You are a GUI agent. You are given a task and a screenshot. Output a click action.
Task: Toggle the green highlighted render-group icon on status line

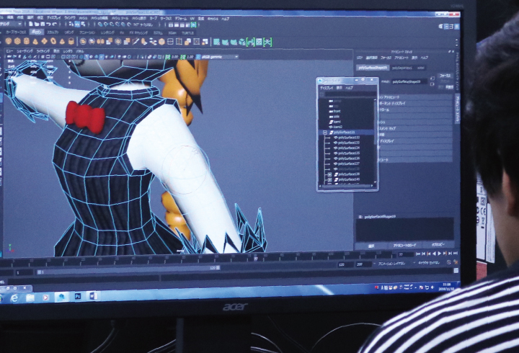click(194, 24)
